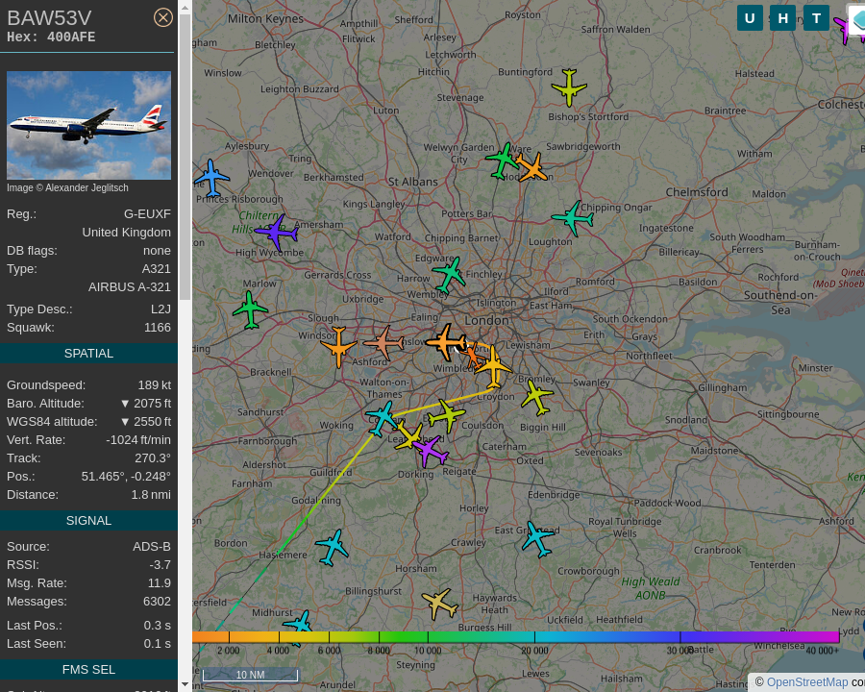Toggle the U map button

[750, 18]
